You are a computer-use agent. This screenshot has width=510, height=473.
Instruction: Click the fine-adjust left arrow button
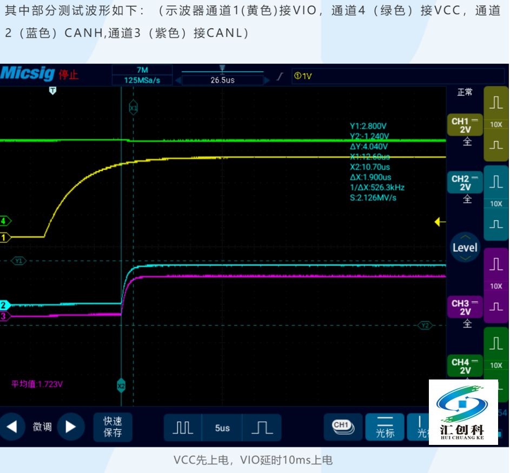click(11, 427)
